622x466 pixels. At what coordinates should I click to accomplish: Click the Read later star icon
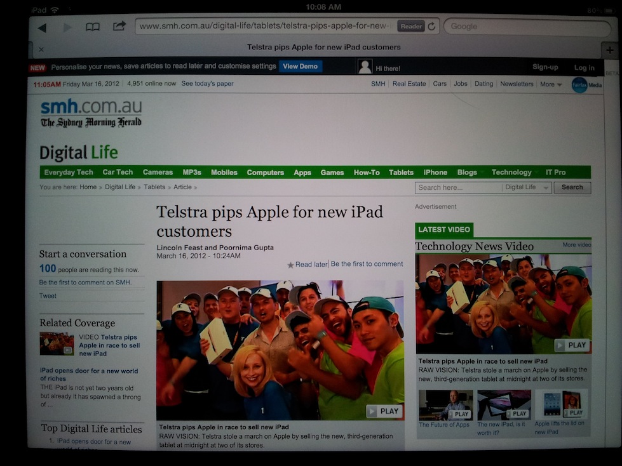coord(290,265)
